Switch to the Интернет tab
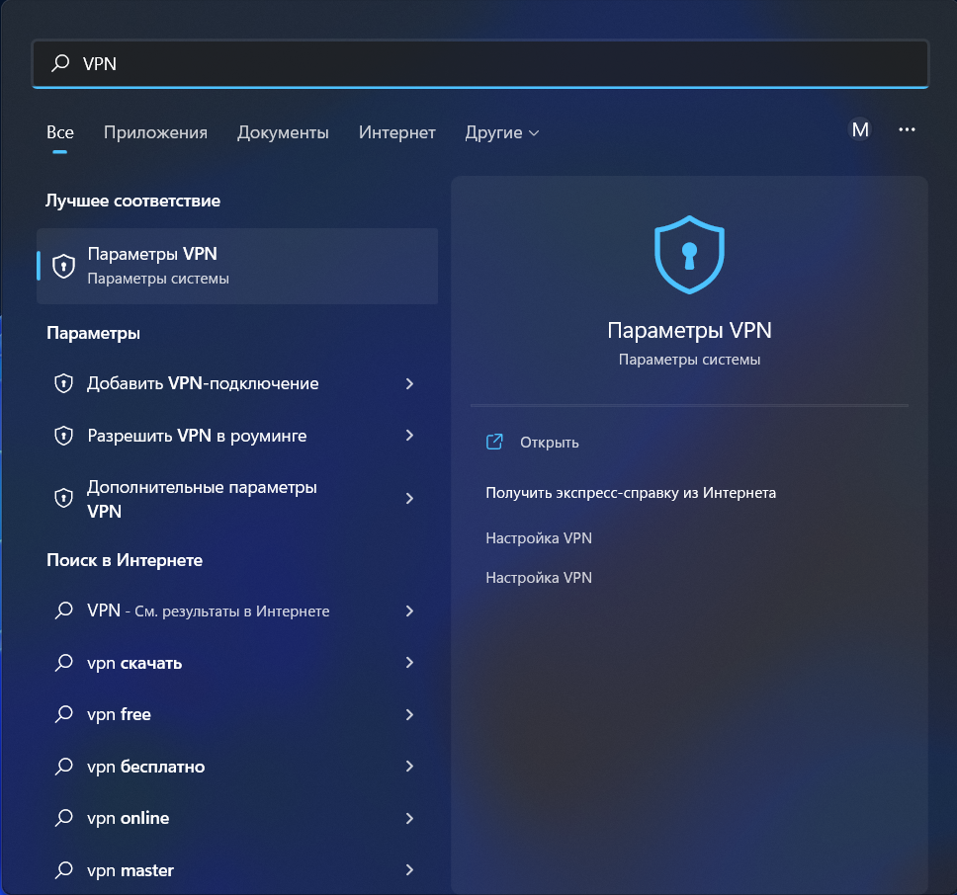 pos(396,132)
